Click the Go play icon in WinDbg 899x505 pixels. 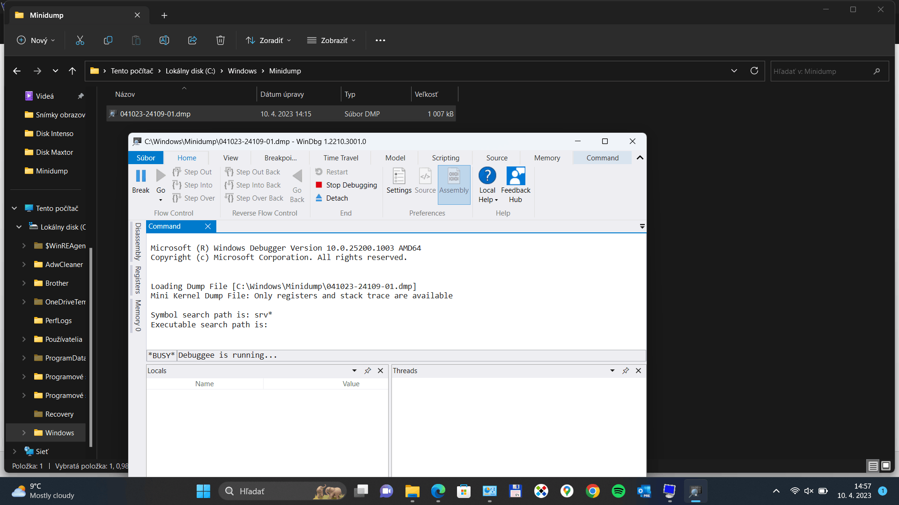(x=161, y=176)
